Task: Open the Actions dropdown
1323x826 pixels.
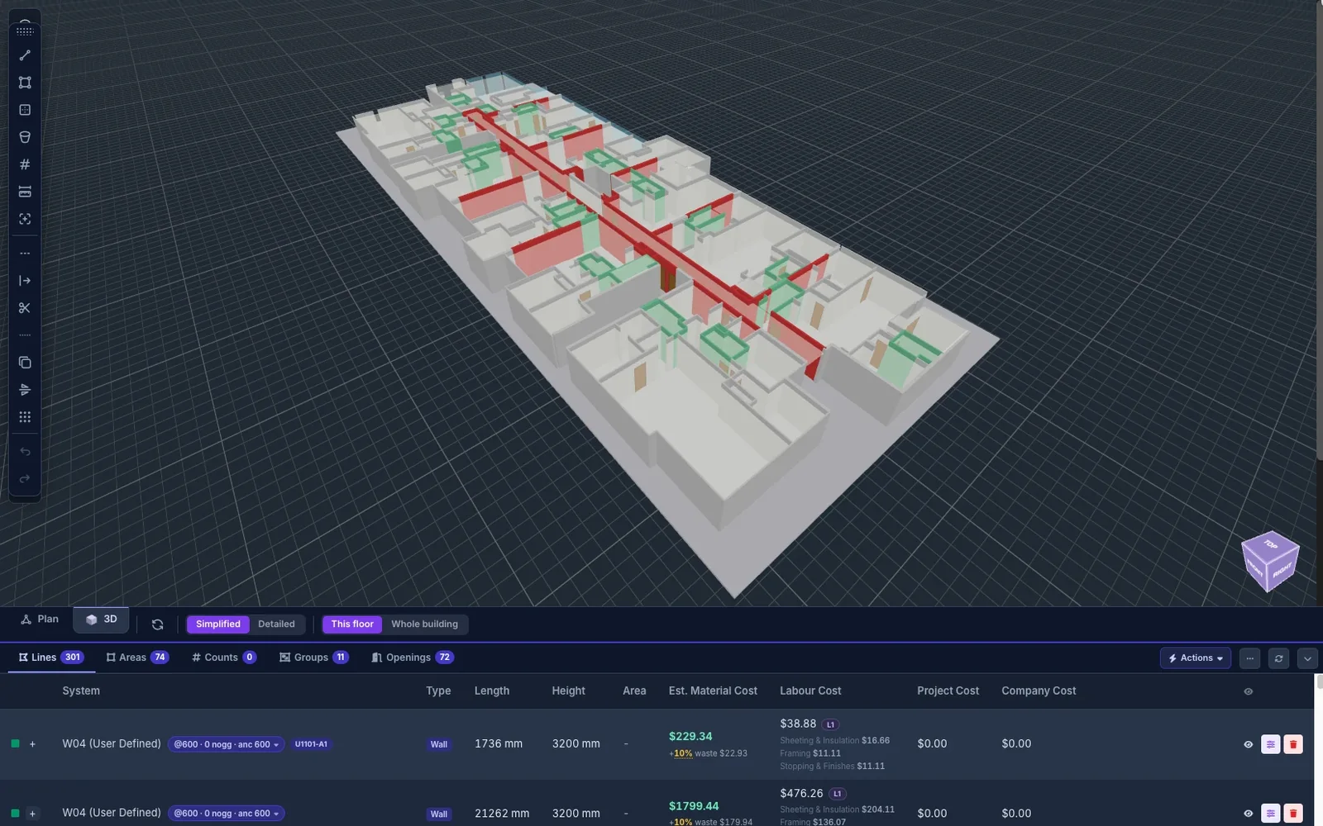Action: click(1196, 658)
